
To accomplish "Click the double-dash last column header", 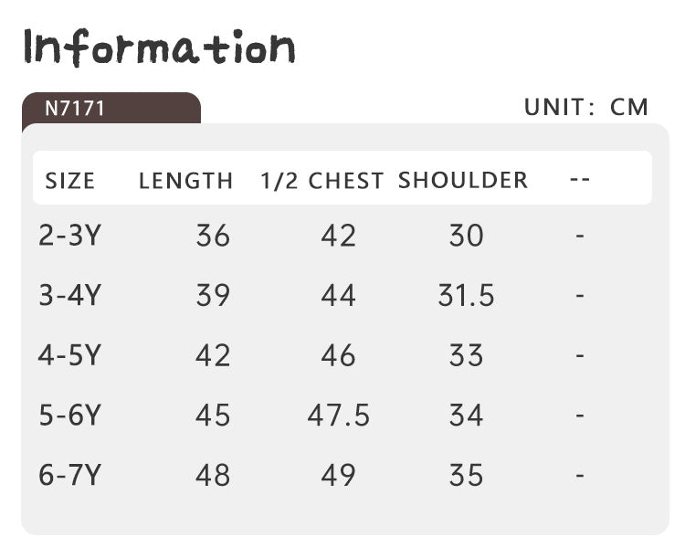I will [580, 179].
